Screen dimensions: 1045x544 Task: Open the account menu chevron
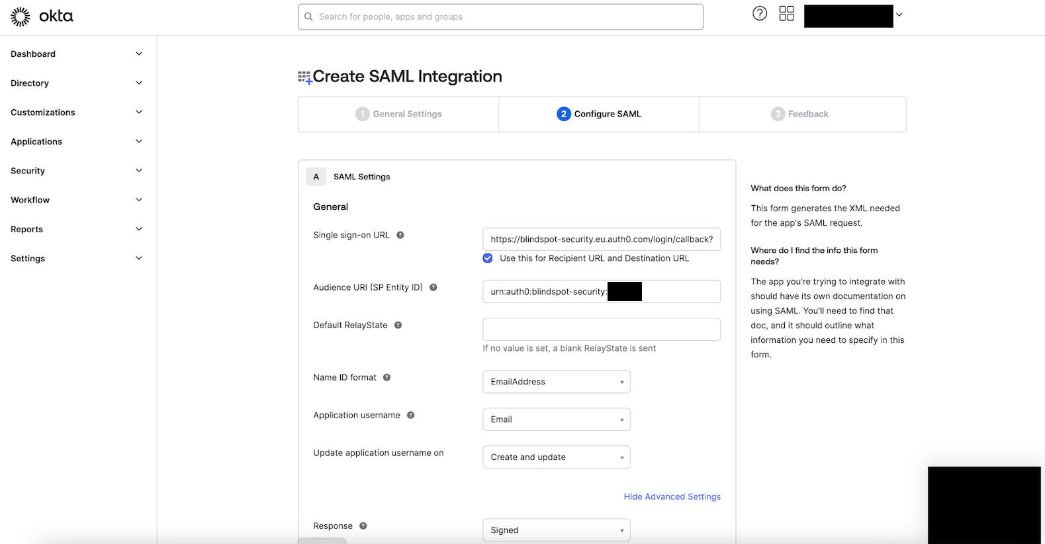[x=899, y=15]
